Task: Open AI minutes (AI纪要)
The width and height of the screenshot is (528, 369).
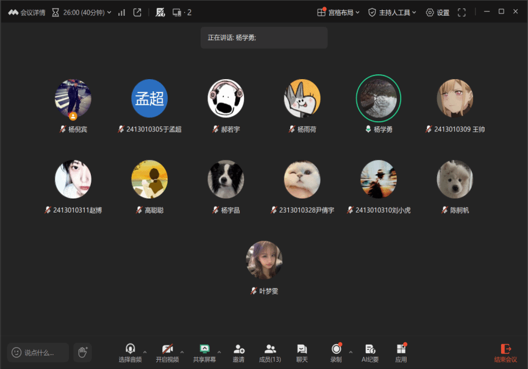Action: pos(369,353)
